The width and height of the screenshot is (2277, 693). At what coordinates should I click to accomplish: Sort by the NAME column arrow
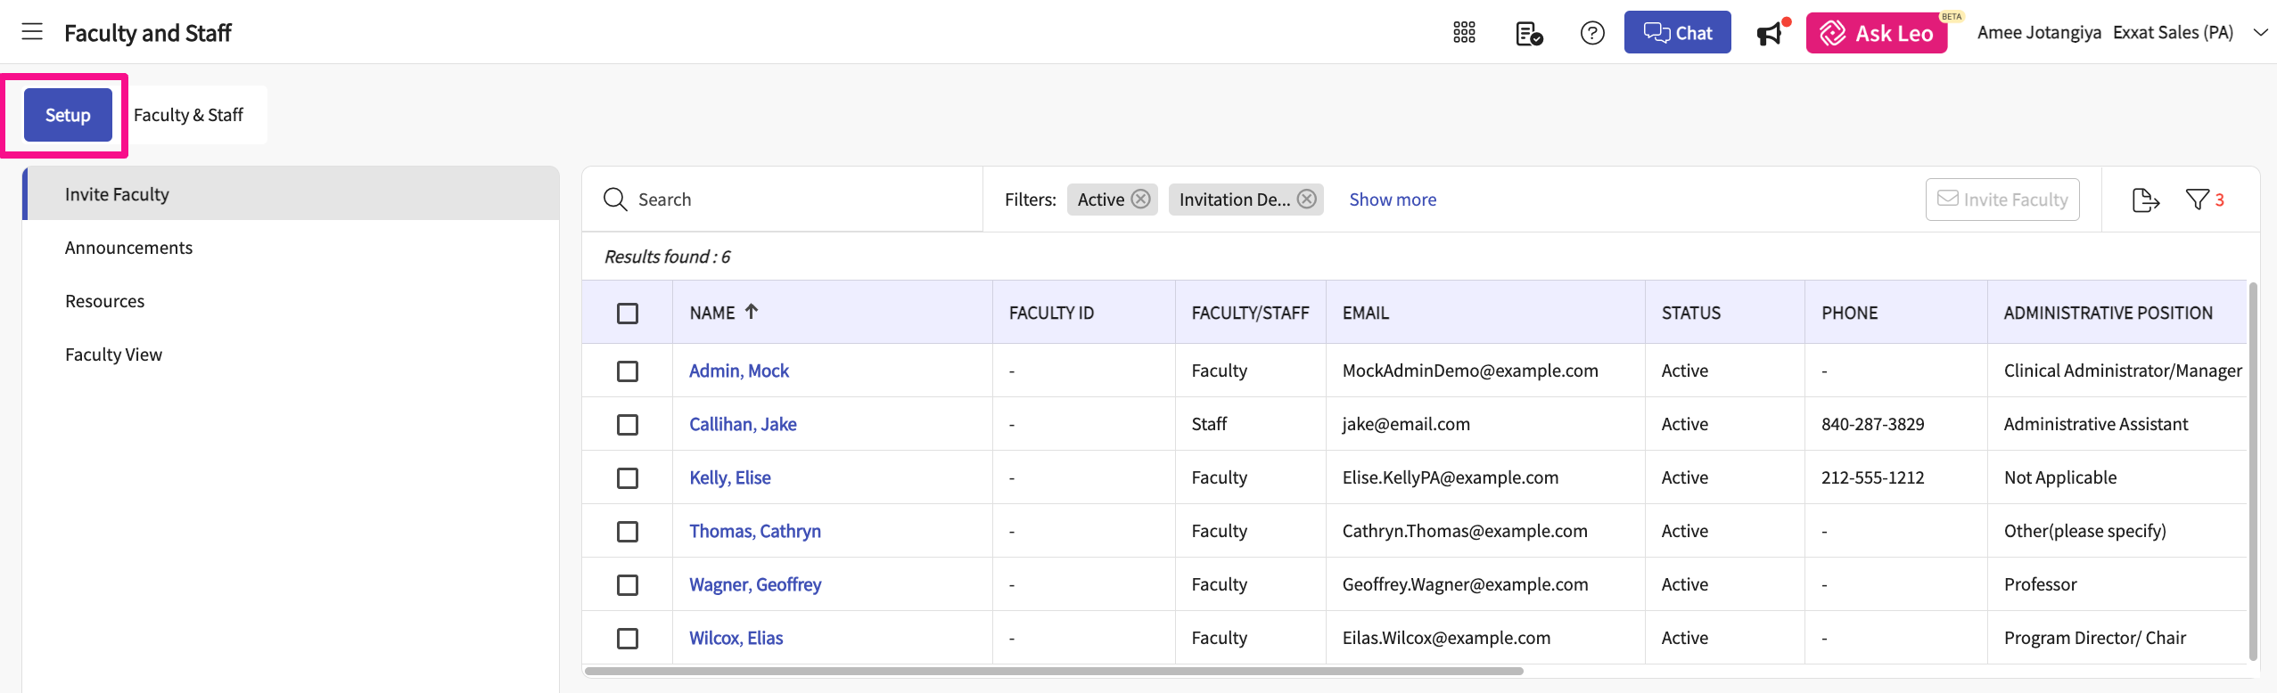752,312
